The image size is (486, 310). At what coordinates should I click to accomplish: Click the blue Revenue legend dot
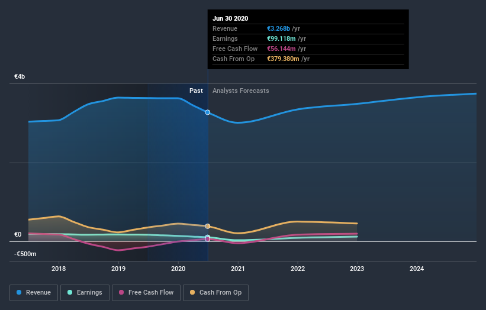click(19, 292)
